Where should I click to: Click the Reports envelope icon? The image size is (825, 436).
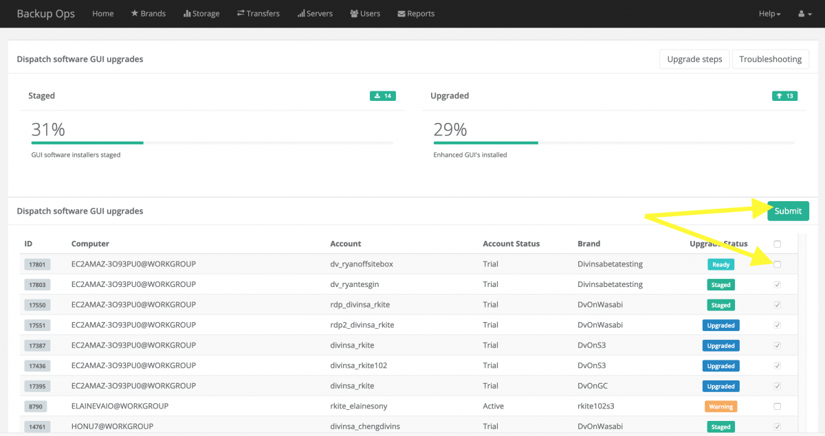[x=401, y=14]
